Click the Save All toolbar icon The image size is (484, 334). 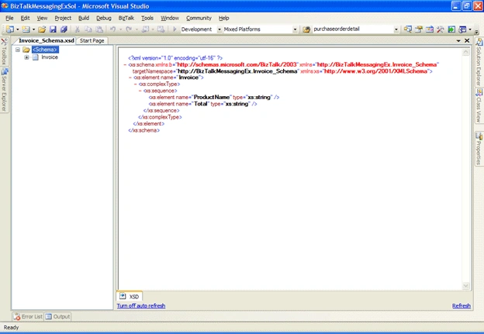point(64,29)
